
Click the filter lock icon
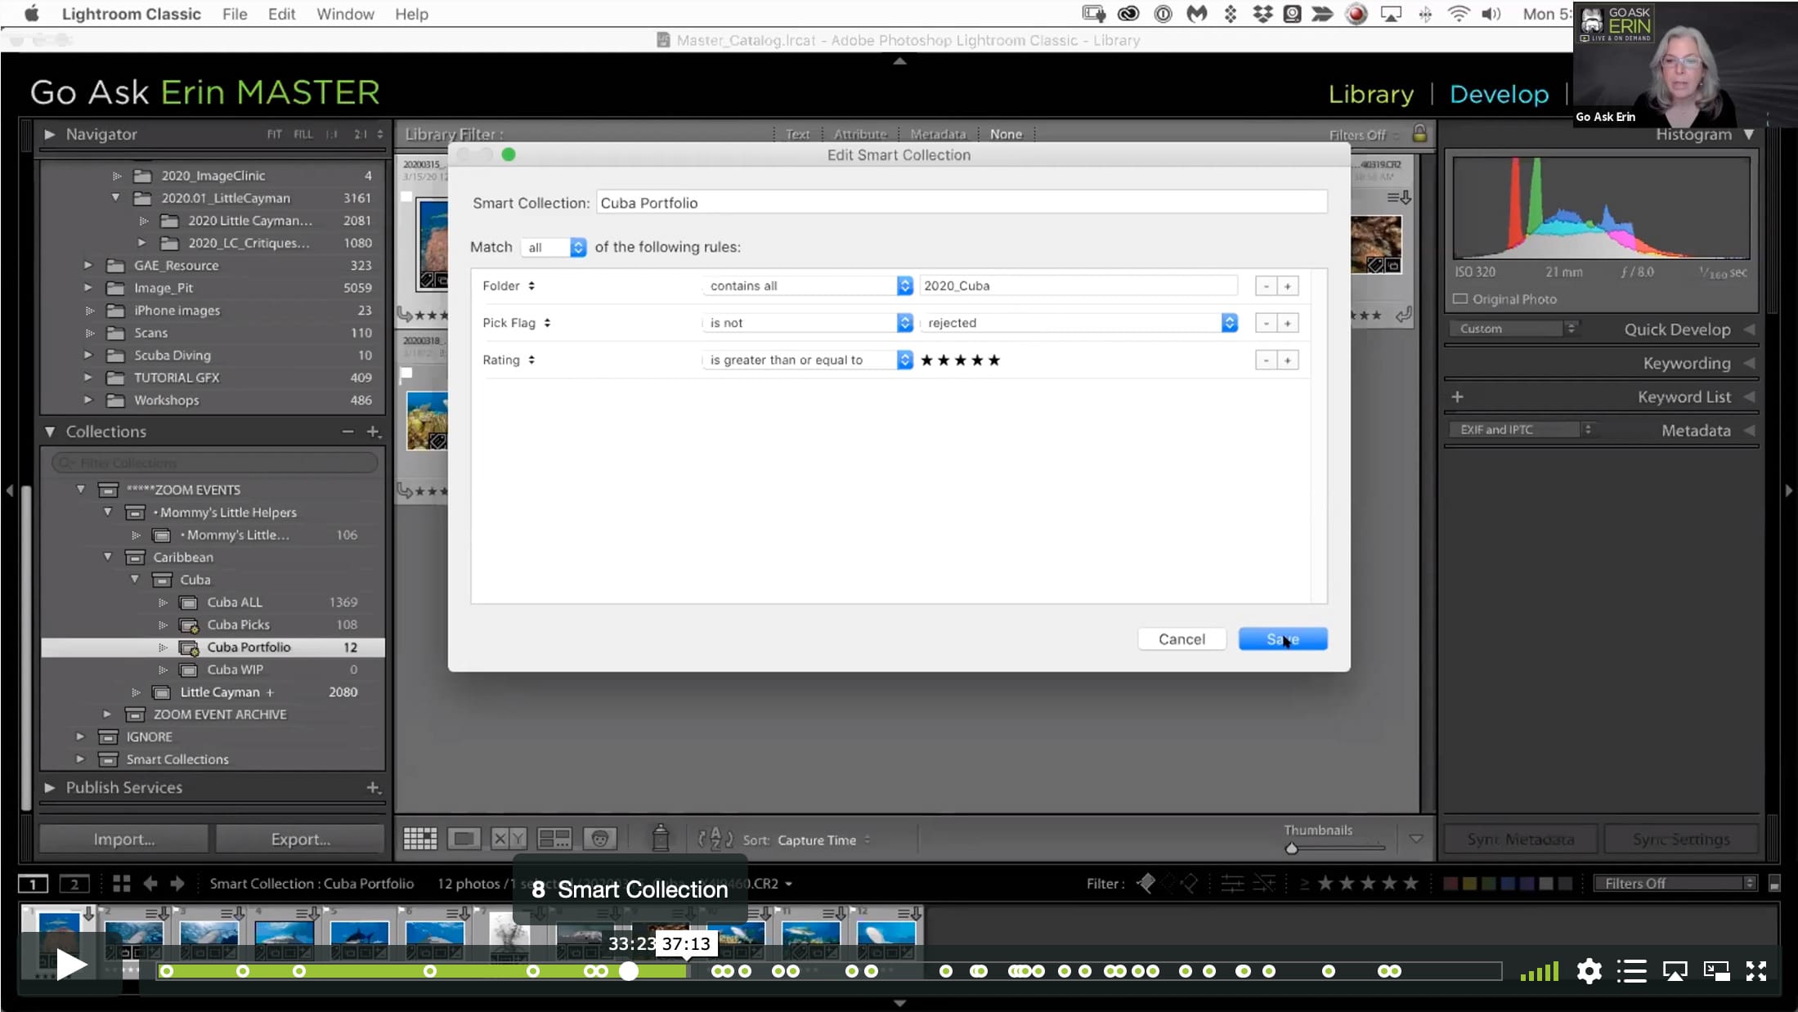click(1419, 133)
